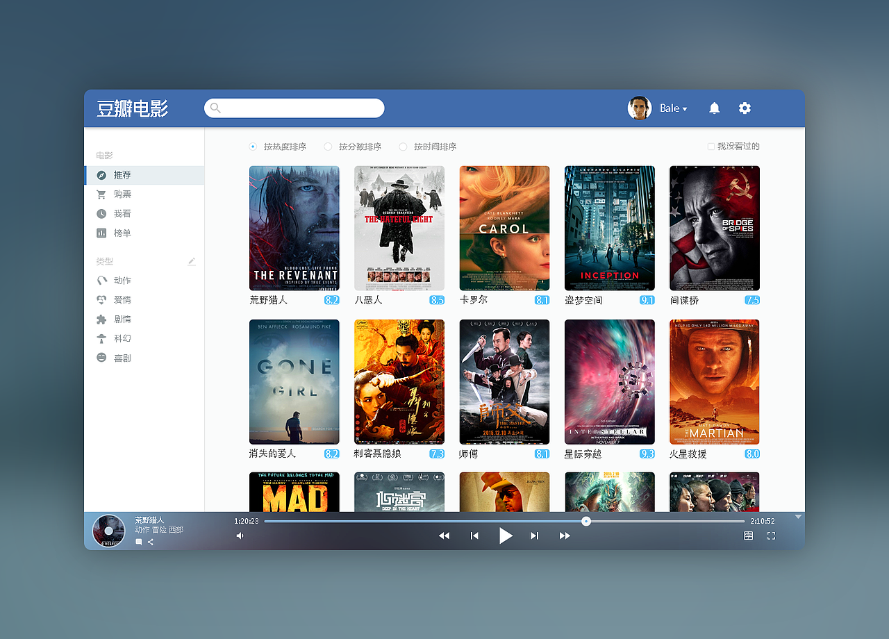Select the 按热度排序 radio button

coord(253,147)
